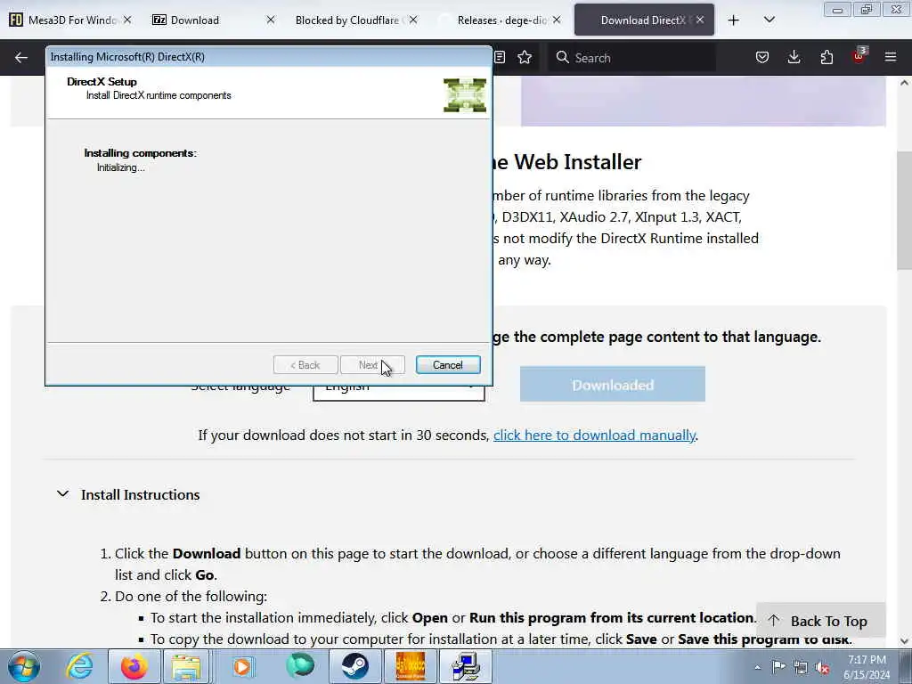Open network status tray icon
912x684 pixels.
tap(801, 667)
